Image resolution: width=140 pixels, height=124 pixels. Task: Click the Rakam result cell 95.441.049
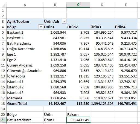coord(78,120)
